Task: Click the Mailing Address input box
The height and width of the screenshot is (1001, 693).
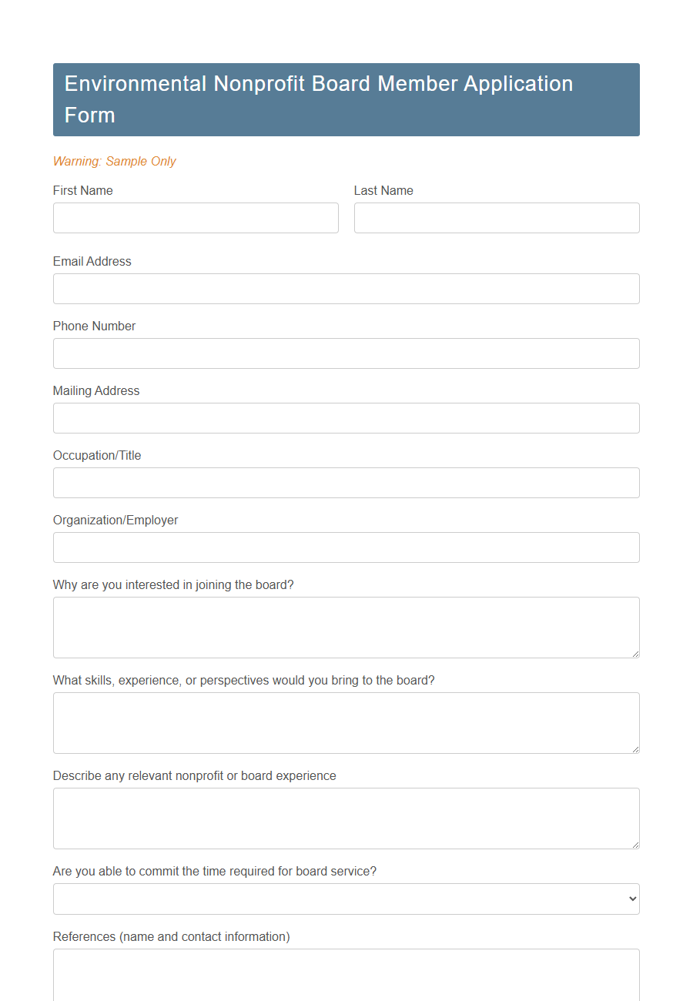Action: click(346, 418)
